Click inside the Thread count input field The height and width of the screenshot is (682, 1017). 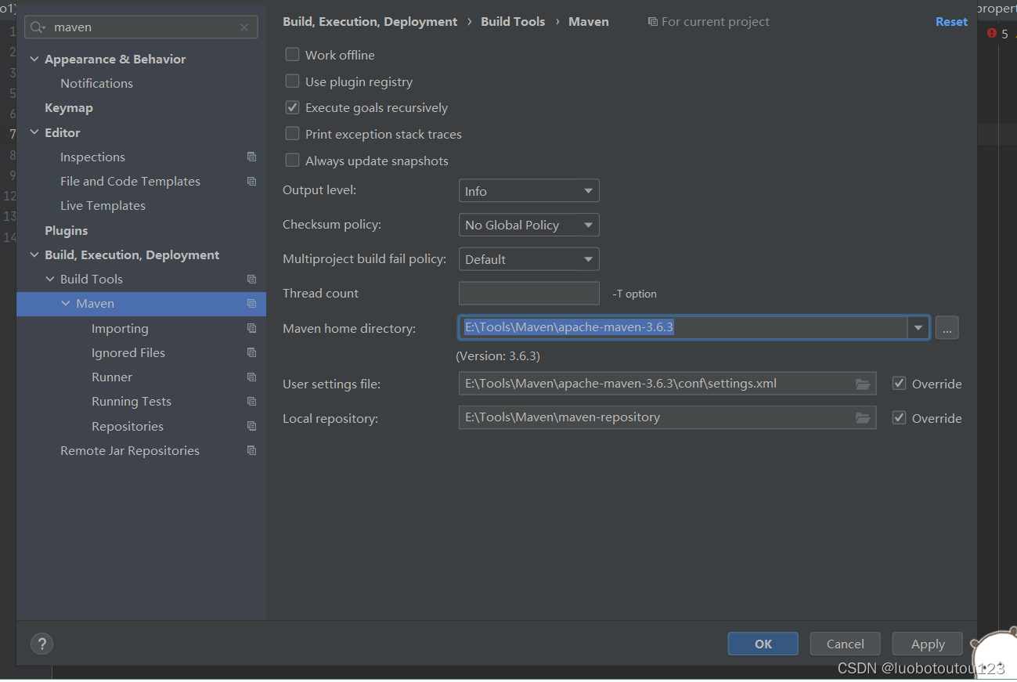coord(528,293)
